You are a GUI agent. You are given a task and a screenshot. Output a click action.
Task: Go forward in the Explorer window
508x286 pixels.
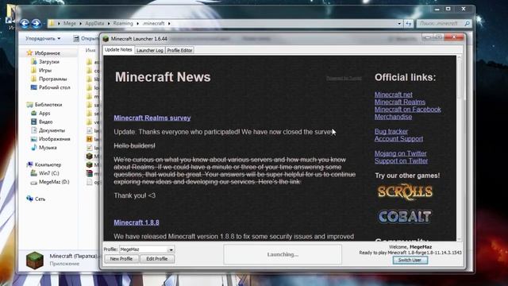point(36,23)
